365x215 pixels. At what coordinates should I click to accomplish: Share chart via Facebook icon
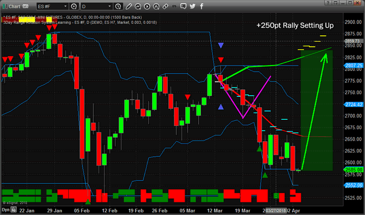(x=202, y=6)
